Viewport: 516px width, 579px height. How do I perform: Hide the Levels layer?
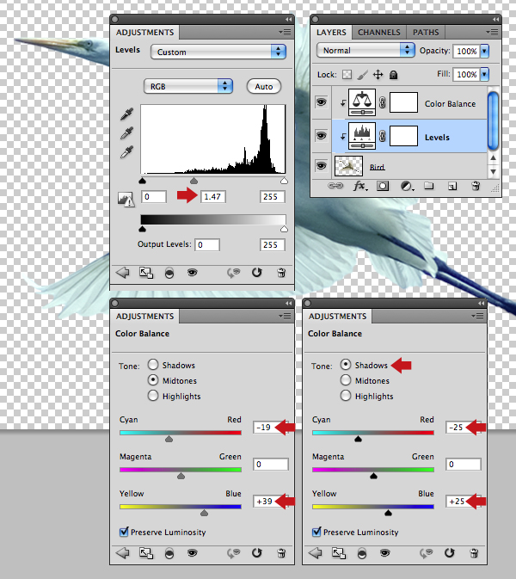coord(321,136)
